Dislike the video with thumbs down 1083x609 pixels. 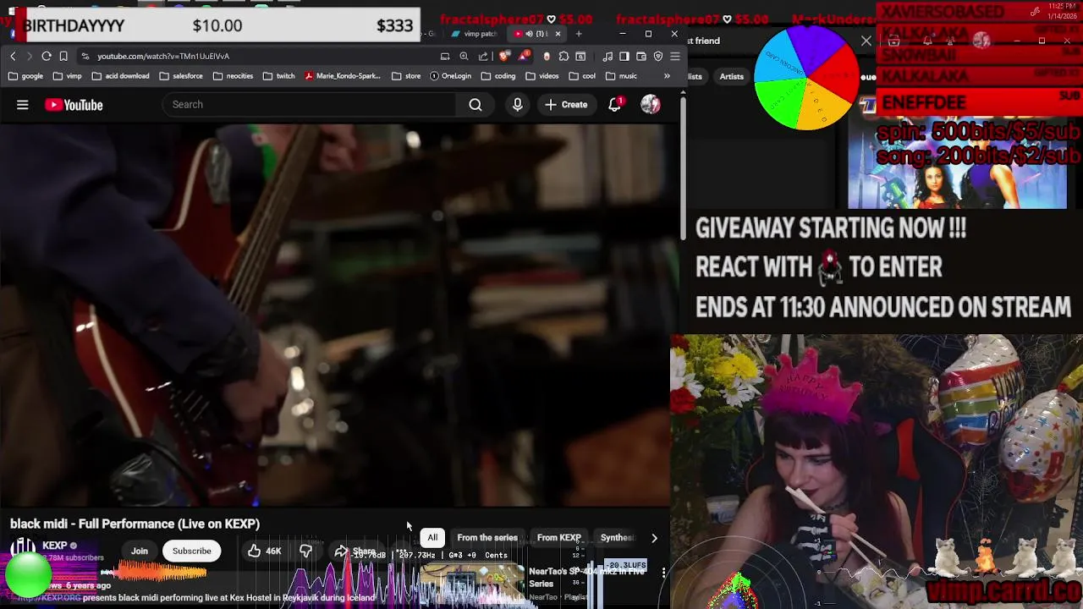click(x=305, y=551)
